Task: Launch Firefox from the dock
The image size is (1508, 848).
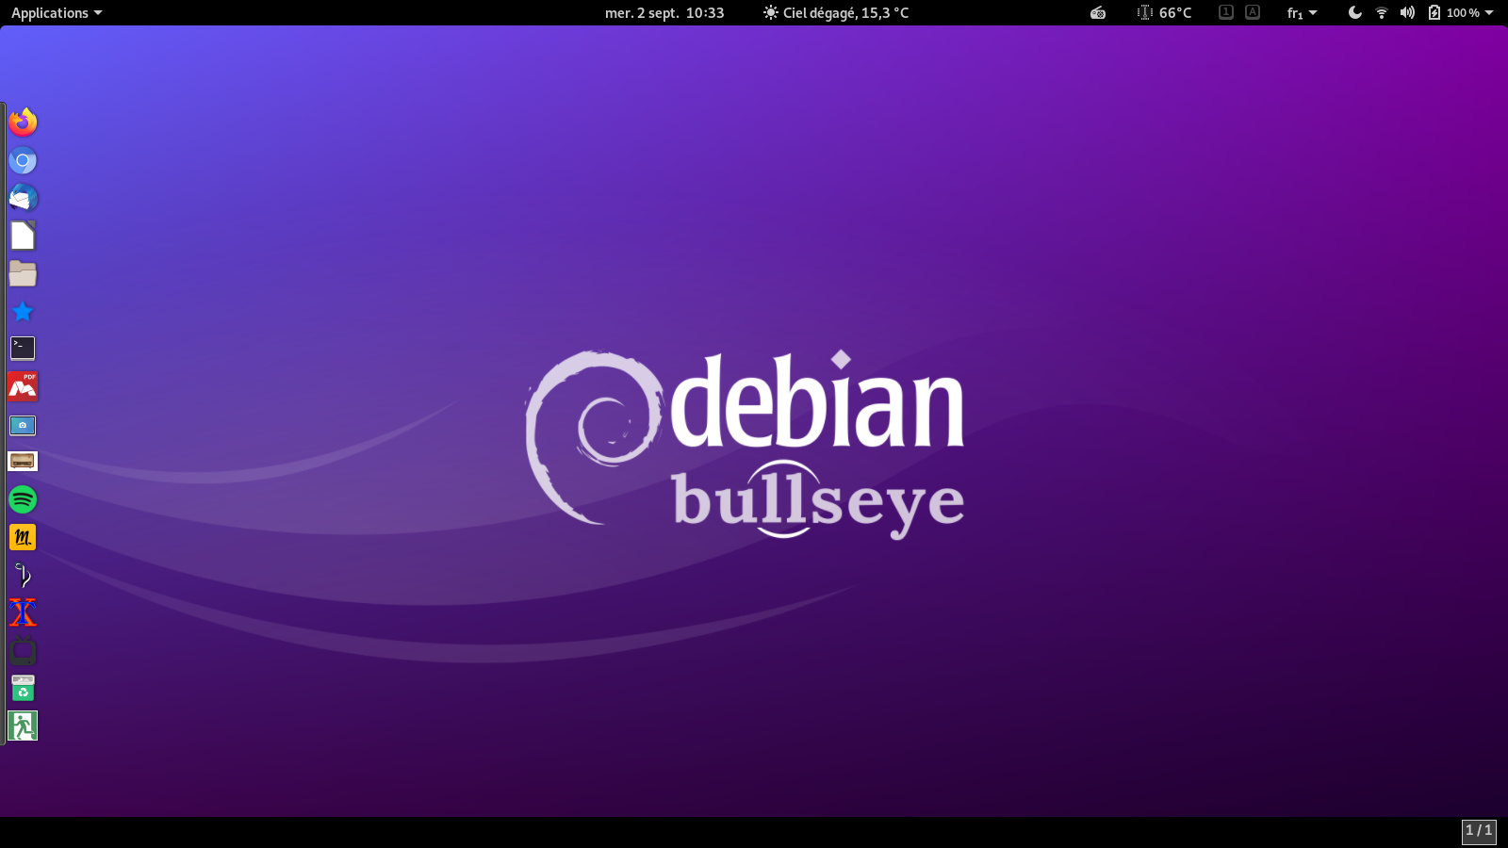Action: click(x=23, y=122)
